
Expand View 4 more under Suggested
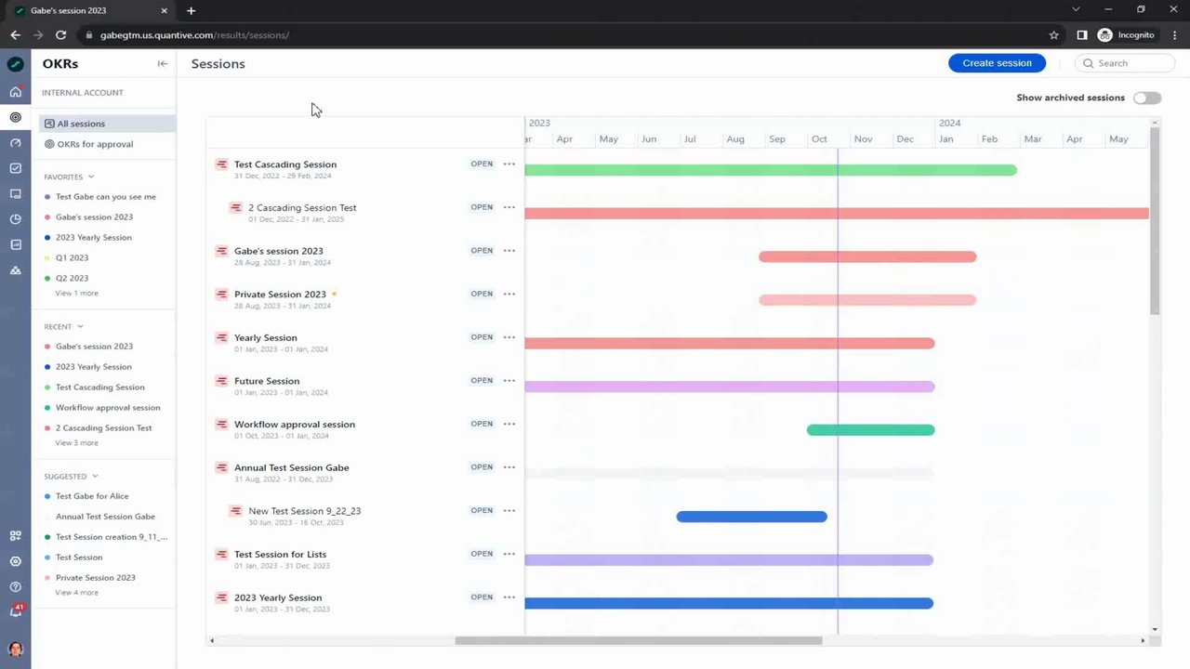[76, 592]
